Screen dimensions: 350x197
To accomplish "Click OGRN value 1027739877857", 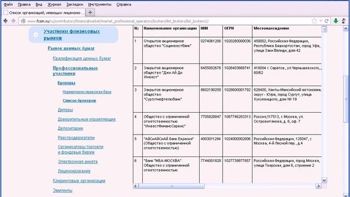I will (x=237, y=160).
